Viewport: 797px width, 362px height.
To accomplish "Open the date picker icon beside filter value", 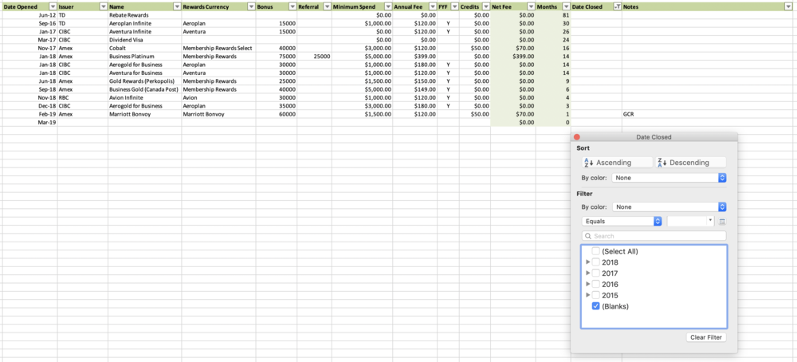I will pyautogui.click(x=722, y=221).
